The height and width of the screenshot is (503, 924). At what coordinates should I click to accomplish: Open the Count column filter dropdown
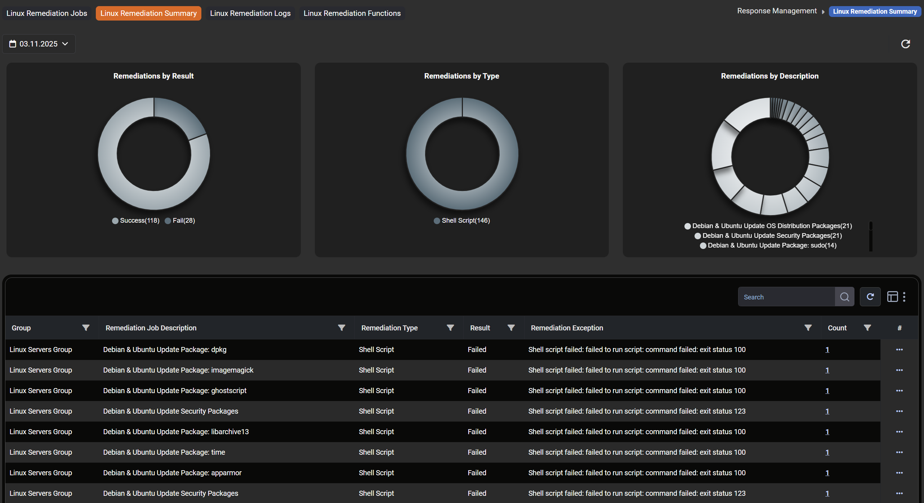pos(867,328)
